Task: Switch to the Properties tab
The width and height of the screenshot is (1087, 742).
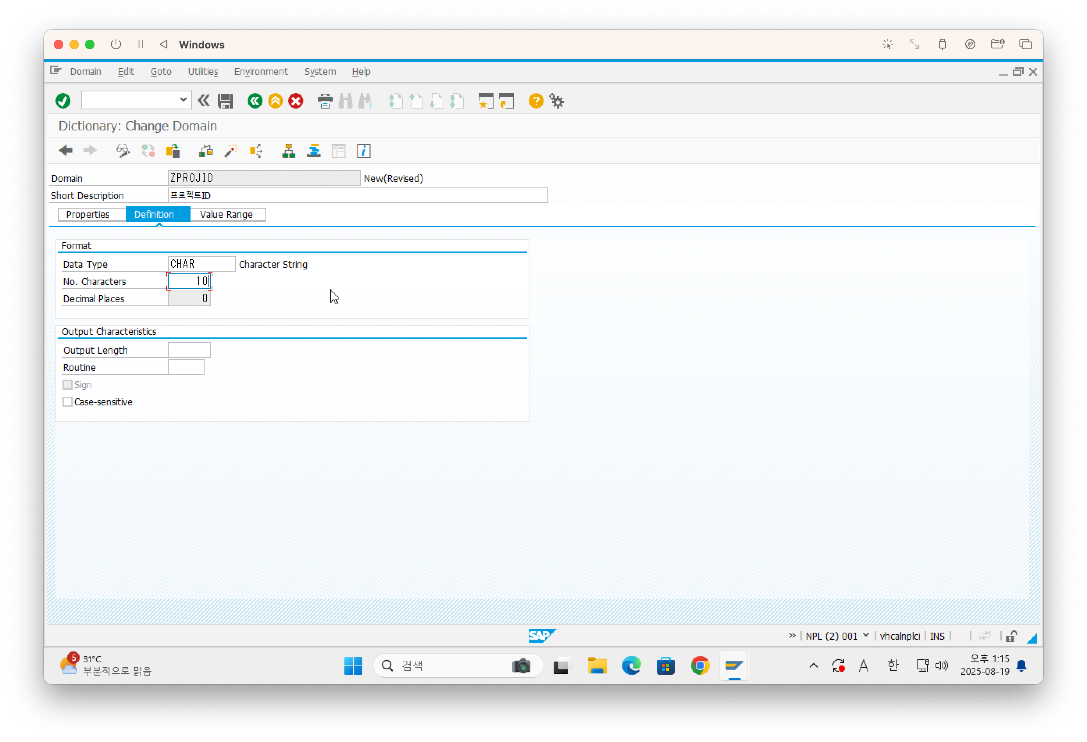Action: click(92, 214)
